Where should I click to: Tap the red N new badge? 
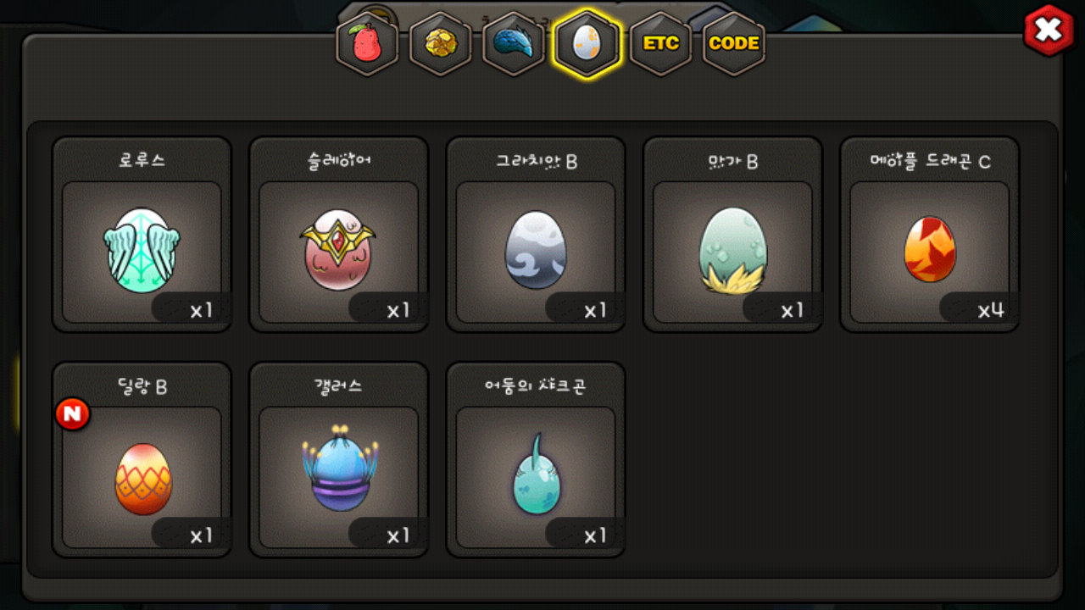point(73,414)
